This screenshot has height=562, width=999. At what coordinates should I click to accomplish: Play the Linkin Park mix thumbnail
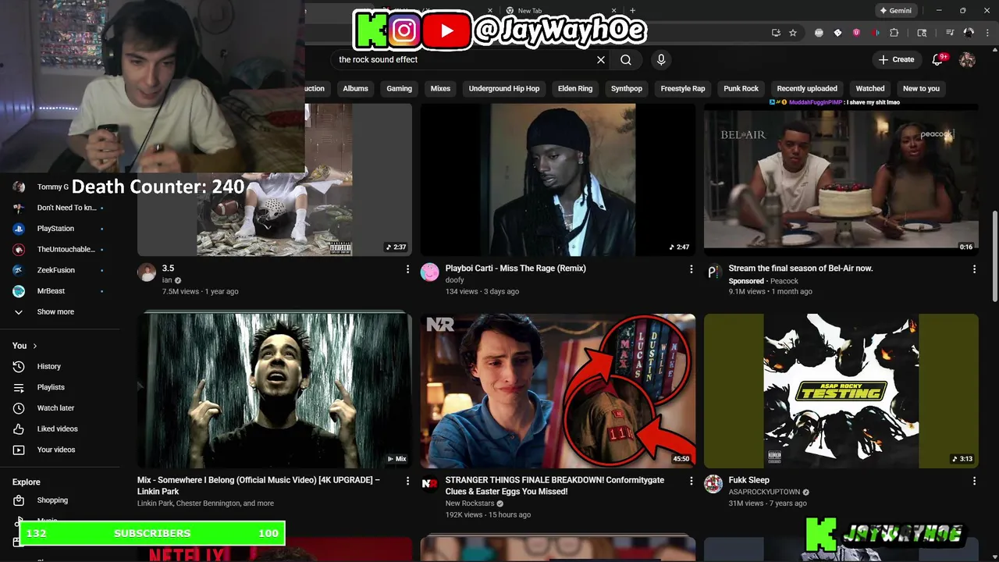coord(275,391)
